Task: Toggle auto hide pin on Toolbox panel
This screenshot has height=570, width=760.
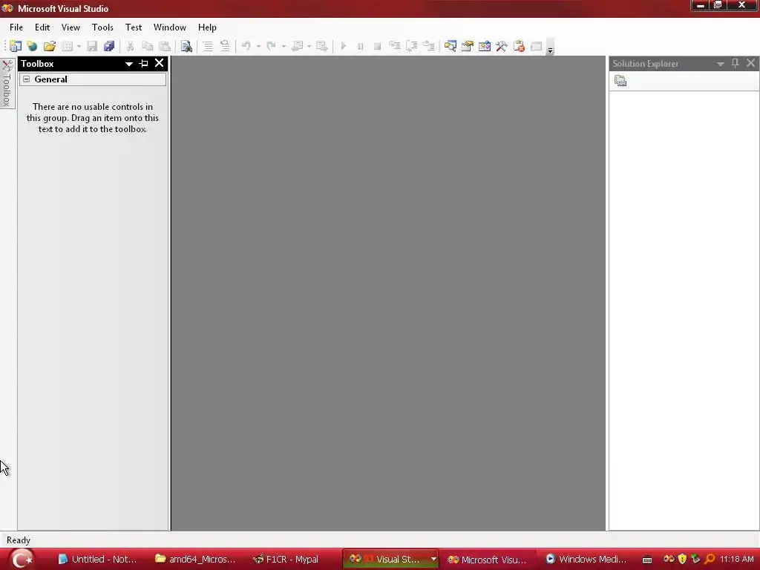Action: pos(143,64)
